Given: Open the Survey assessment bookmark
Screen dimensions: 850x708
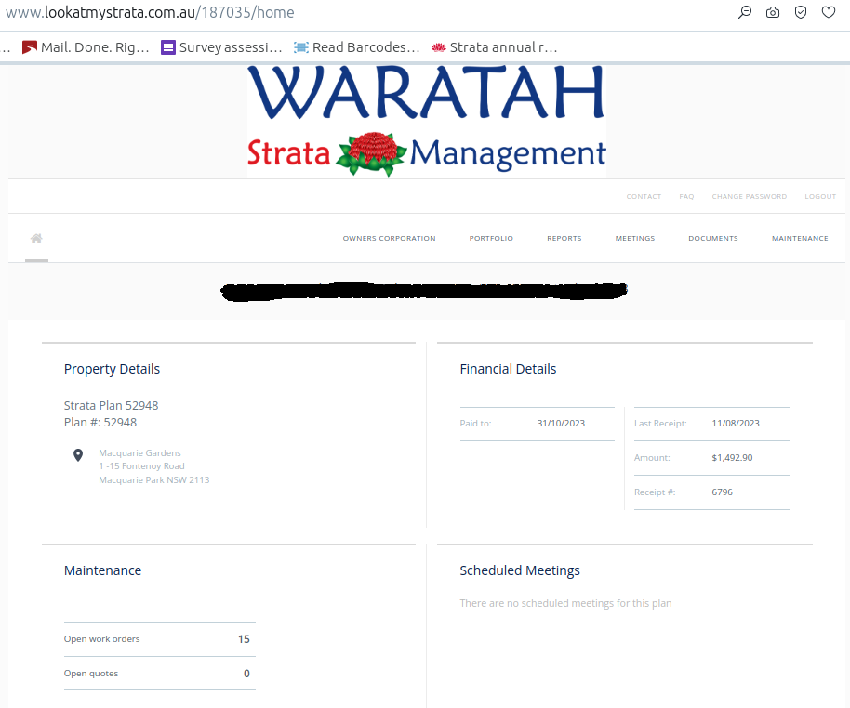Looking at the screenshot, I should [x=221, y=47].
